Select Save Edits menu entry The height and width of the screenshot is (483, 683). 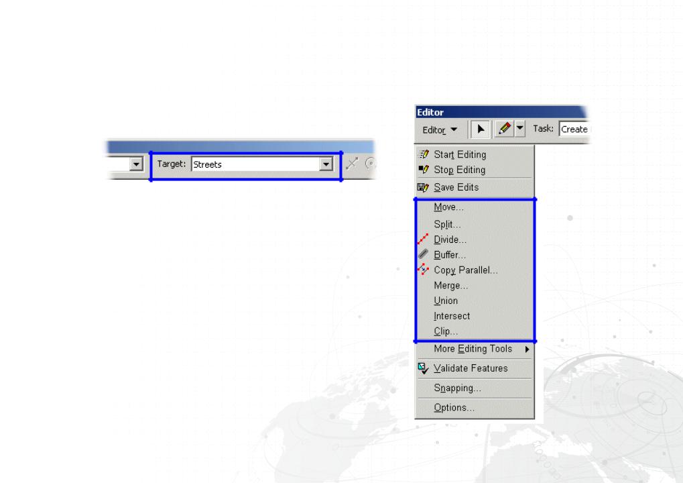(x=475, y=187)
